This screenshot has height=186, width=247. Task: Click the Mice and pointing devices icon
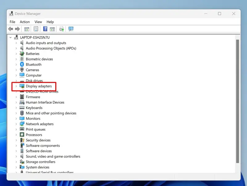point(22,113)
